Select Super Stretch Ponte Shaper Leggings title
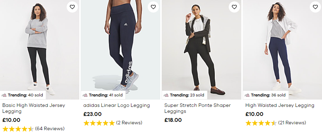 coord(198,108)
